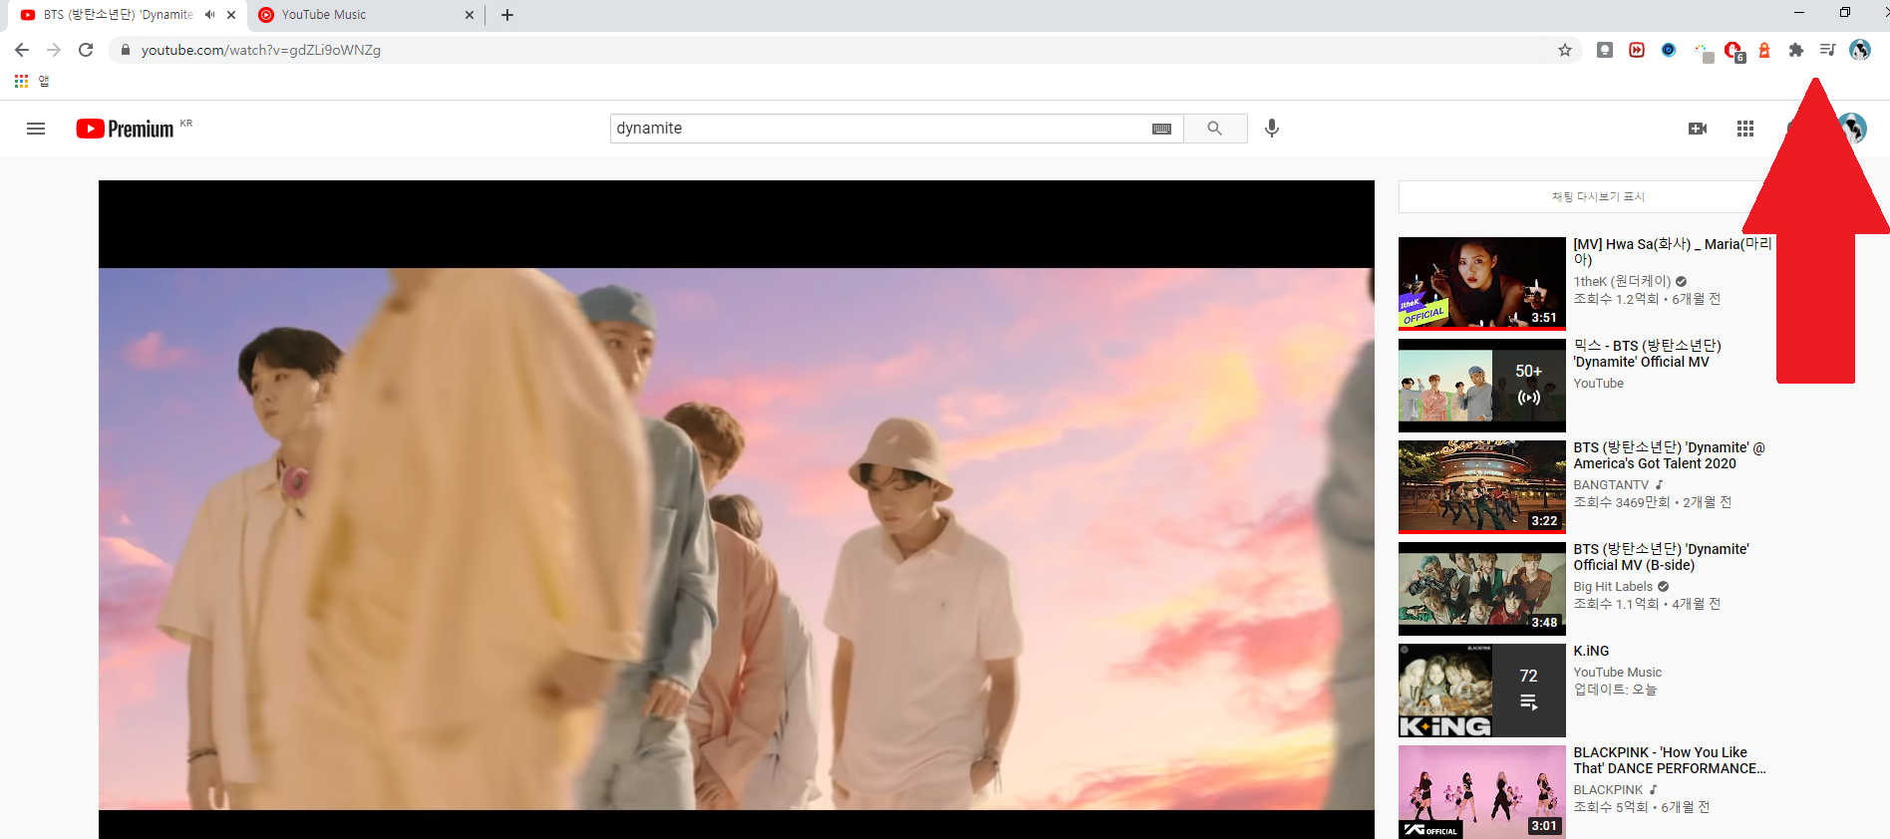
Task: Open the BLACKPINK dance performance thumbnail
Action: click(x=1481, y=791)
